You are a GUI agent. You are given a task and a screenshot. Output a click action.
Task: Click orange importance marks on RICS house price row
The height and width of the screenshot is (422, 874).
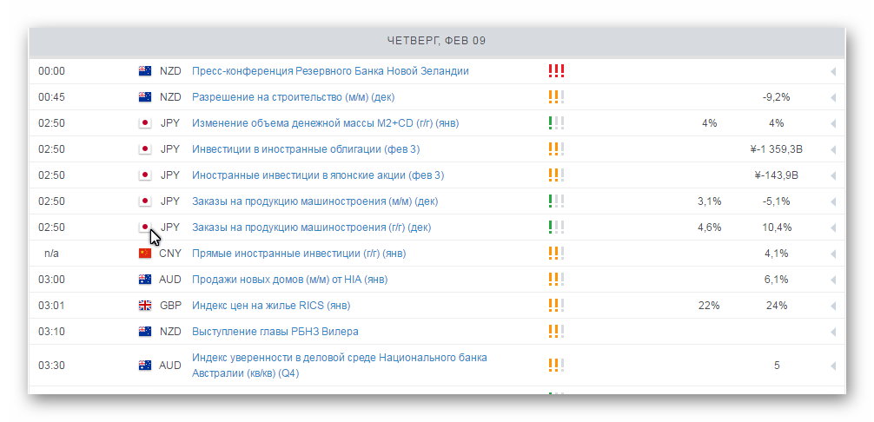point(556,305)
